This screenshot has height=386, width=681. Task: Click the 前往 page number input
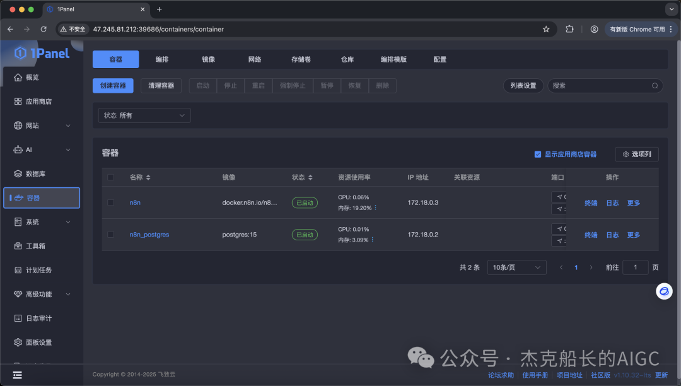tap(636, 267)
